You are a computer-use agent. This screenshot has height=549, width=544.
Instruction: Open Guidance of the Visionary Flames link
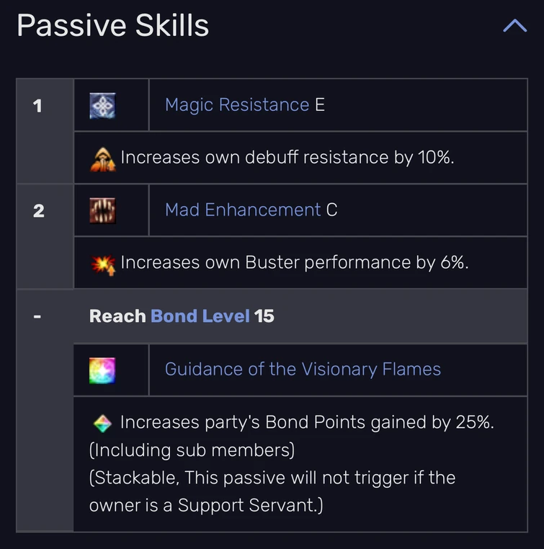pyautogui.click(x=303, y=370)
